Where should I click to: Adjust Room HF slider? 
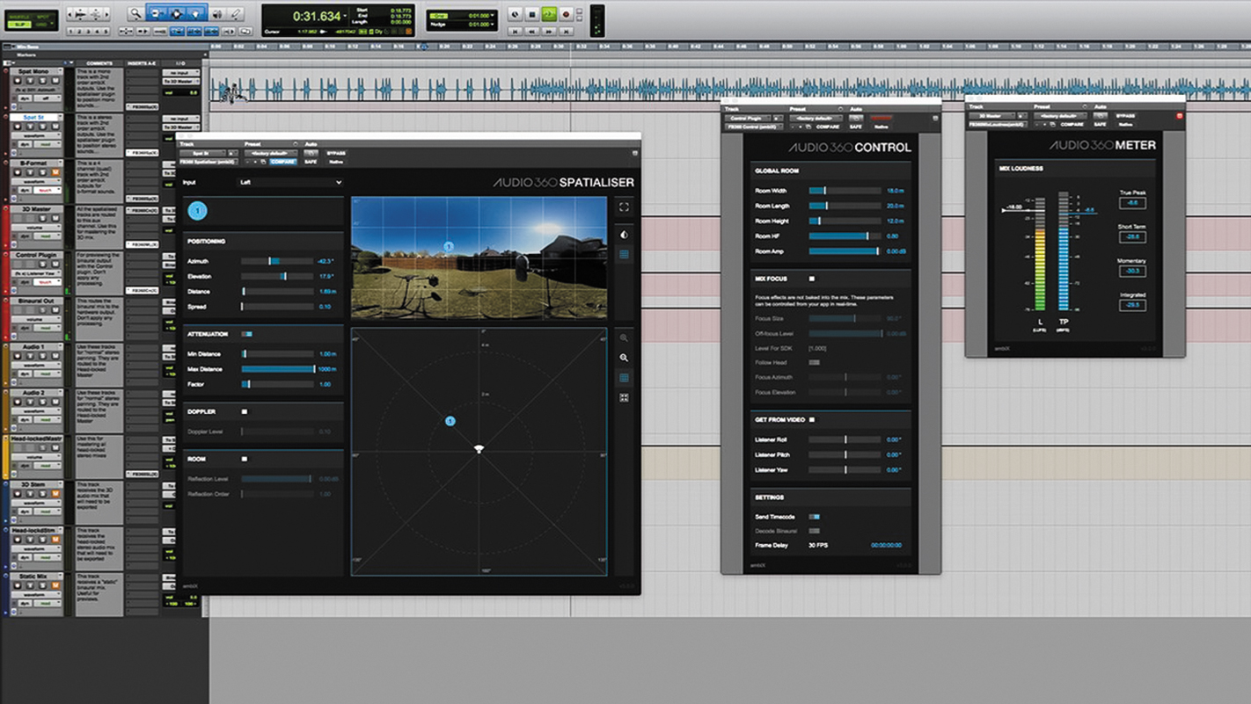tap(845, 236)
